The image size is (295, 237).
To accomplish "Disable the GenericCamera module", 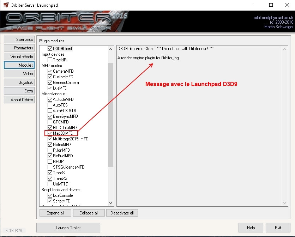I will pos(50,83).
